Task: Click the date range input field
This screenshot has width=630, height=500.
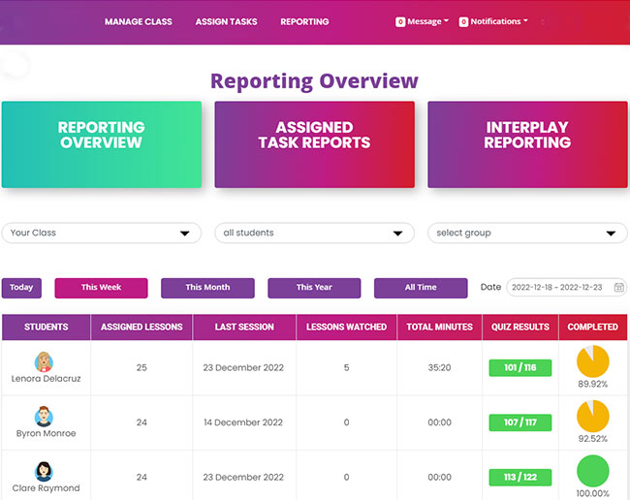Action: click(559, 288)
